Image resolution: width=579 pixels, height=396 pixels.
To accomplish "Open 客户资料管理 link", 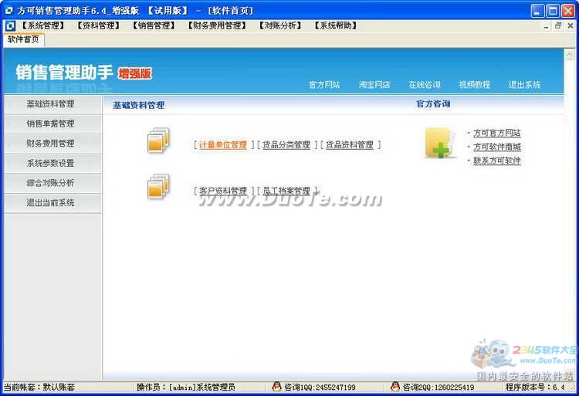I will tap(222, 191).
